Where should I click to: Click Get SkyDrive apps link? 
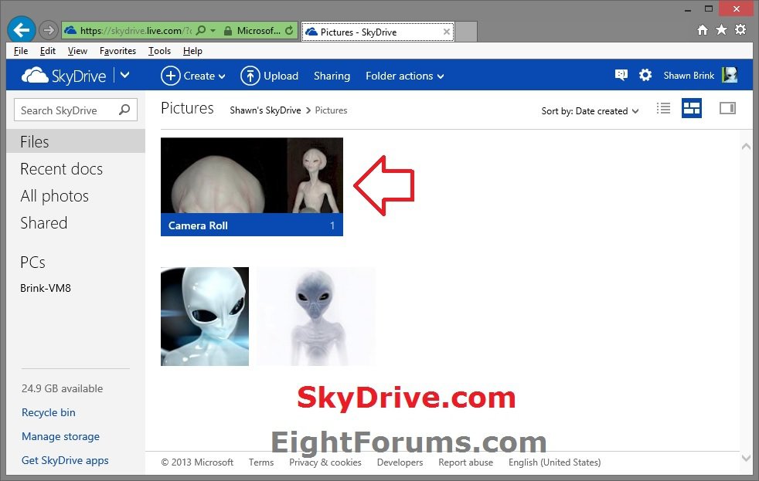65,460
